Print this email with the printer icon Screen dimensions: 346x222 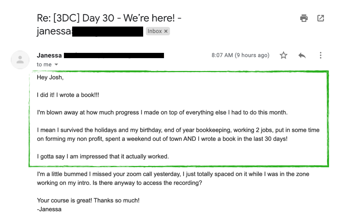[x=304, y=18]
